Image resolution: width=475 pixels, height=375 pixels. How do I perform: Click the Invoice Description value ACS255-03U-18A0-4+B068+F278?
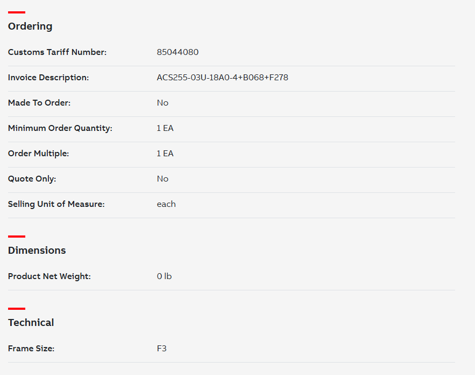(222, 78)
